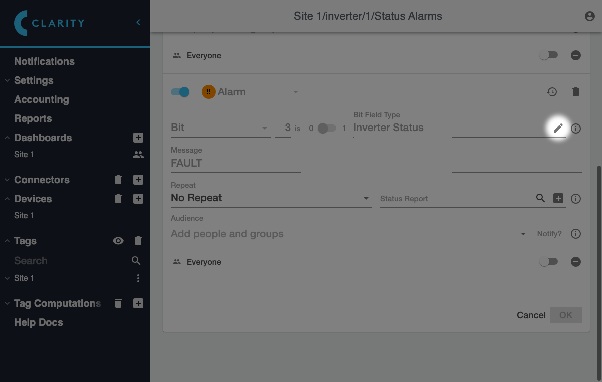This screenshot has height=382, width=602.
Task: Click the Cancel button
Action: pyautogui.click(x=531, y=315)
